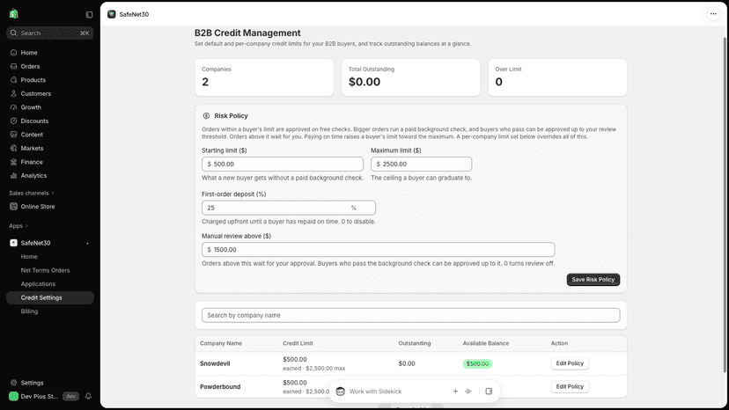Click the Shopify logo icon

click(x=13, y=14)
